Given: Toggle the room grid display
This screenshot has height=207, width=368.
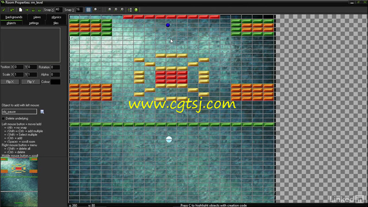Looking at the screenshot, I should point(88,10).
